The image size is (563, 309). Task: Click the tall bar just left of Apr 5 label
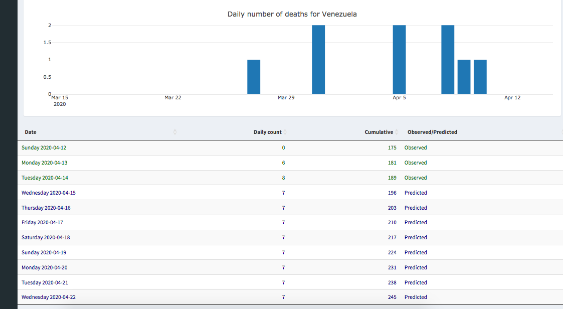click(399, 59)
